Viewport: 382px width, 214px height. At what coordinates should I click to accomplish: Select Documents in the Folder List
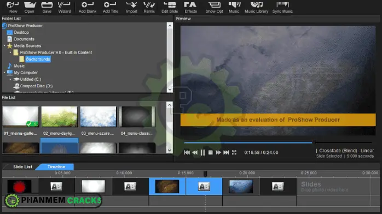[x=24, y=39]
